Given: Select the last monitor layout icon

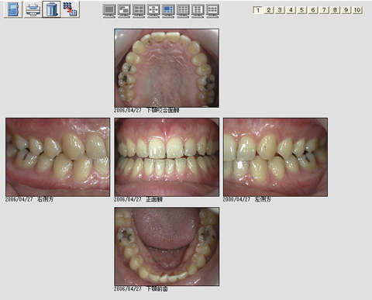Looking at the screenshot, I should click(x=212, y=11).
